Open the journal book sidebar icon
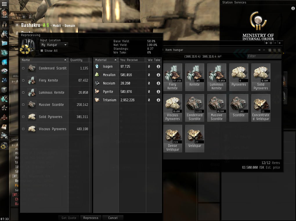Viewport: 296px width, 221px height. click(4, 127)
